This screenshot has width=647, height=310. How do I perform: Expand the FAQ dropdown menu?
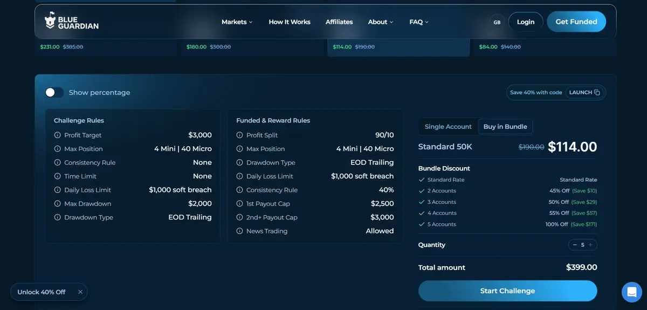[419, 22]
